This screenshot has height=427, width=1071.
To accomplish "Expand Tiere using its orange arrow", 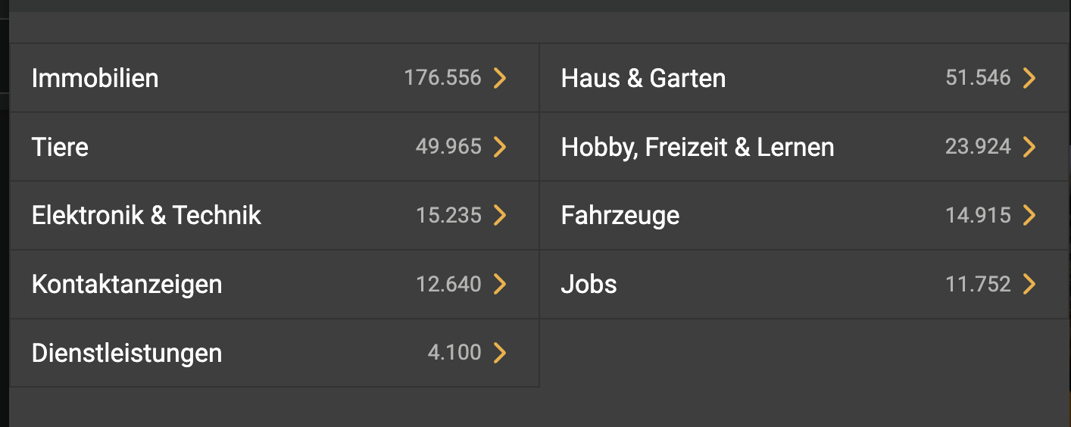I will point(500,147).
